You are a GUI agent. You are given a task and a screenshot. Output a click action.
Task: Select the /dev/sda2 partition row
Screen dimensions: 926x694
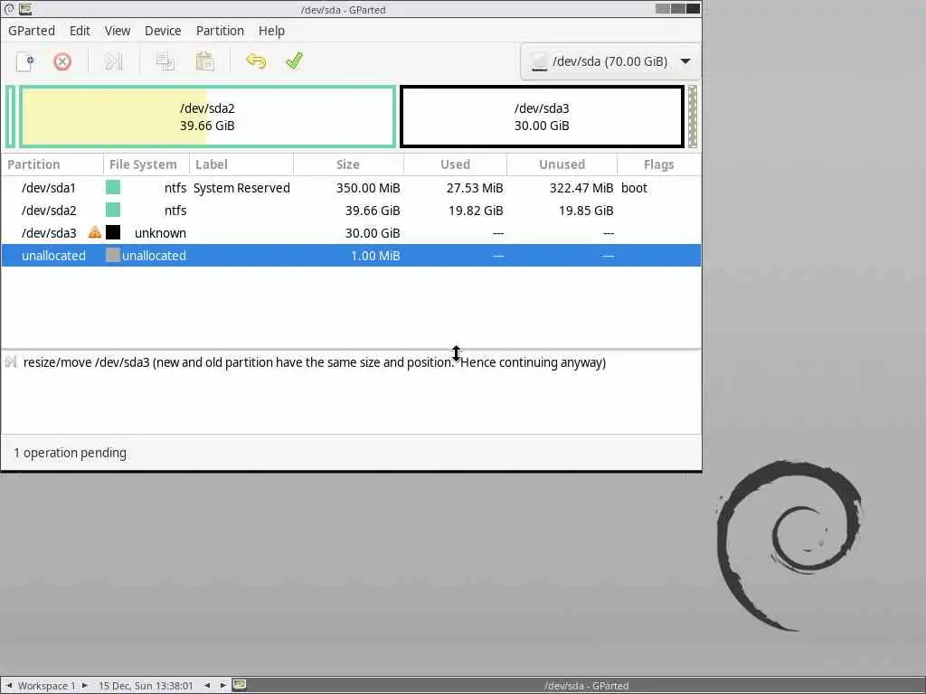pos(351,210)
